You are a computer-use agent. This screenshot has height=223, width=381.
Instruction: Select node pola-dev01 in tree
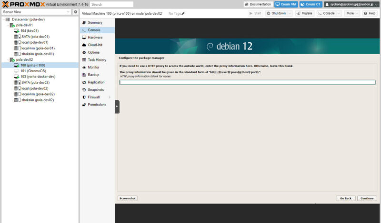24,25
